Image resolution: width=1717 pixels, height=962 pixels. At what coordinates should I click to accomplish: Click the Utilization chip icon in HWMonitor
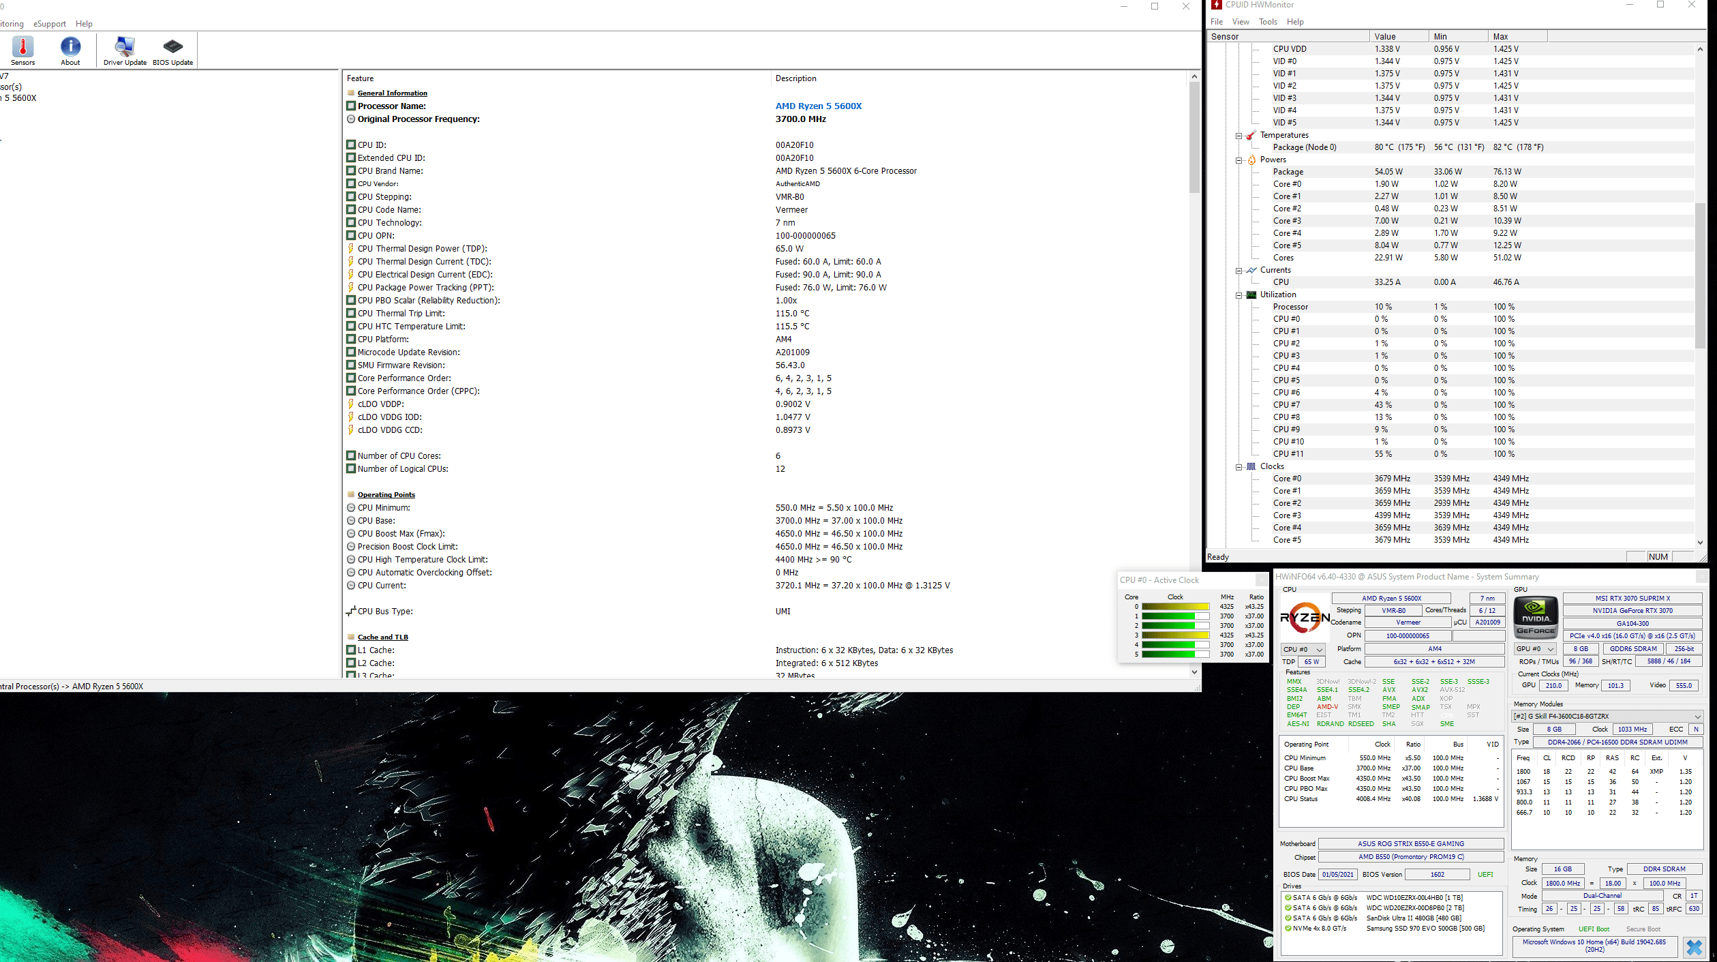click(1251, 295)
